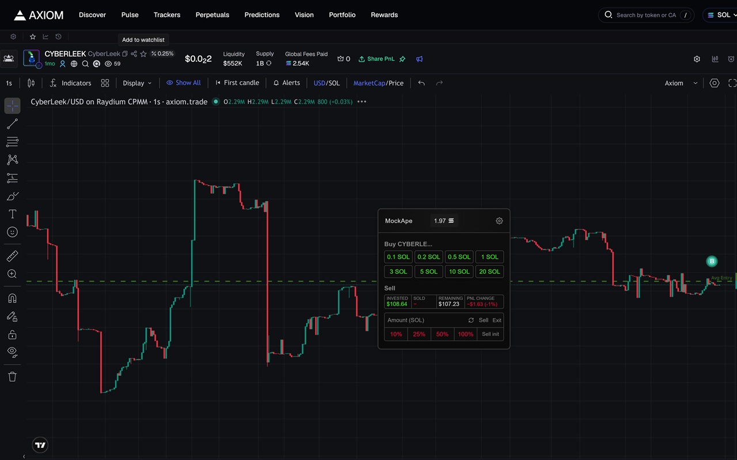Click Share PnL link
This screenshot has height=460, width=737.
point(377,59)
